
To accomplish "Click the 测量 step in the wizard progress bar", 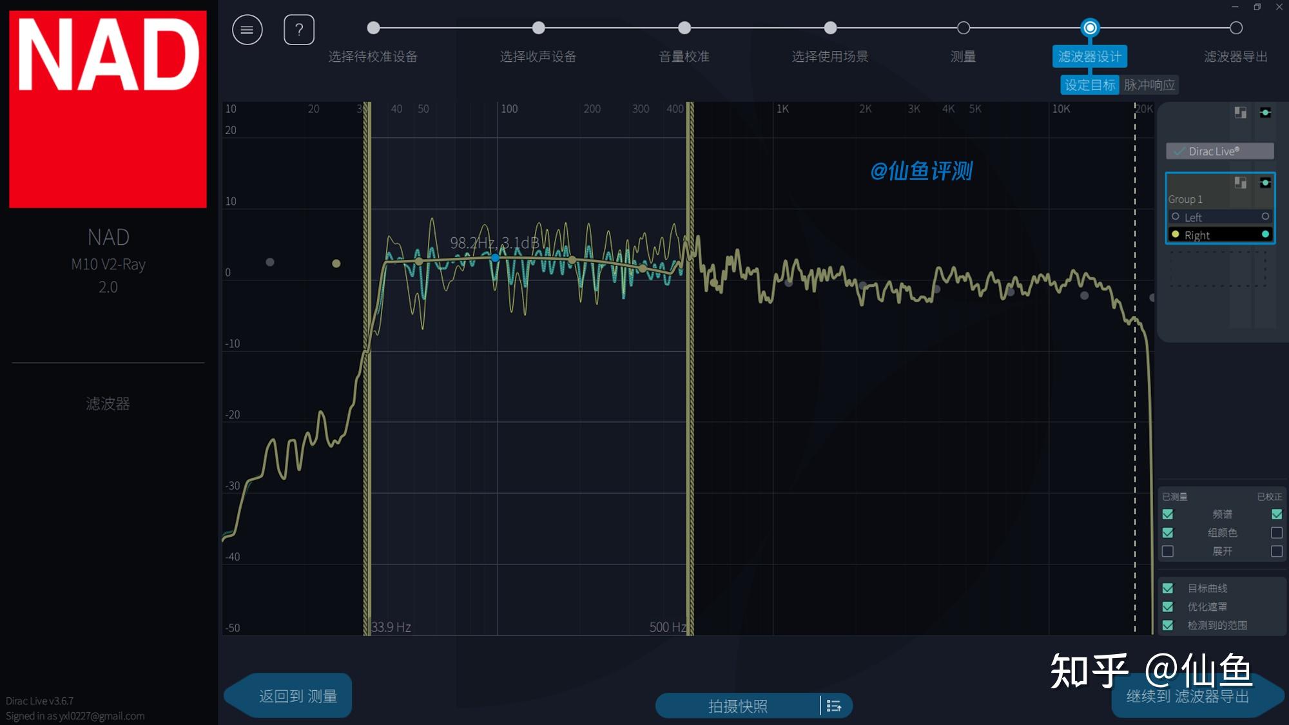I will tap(963, 28).
